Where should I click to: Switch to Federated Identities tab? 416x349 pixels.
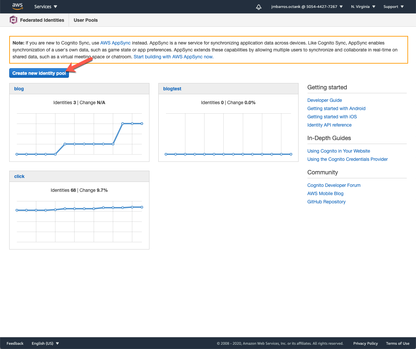(x=42, y=20)
